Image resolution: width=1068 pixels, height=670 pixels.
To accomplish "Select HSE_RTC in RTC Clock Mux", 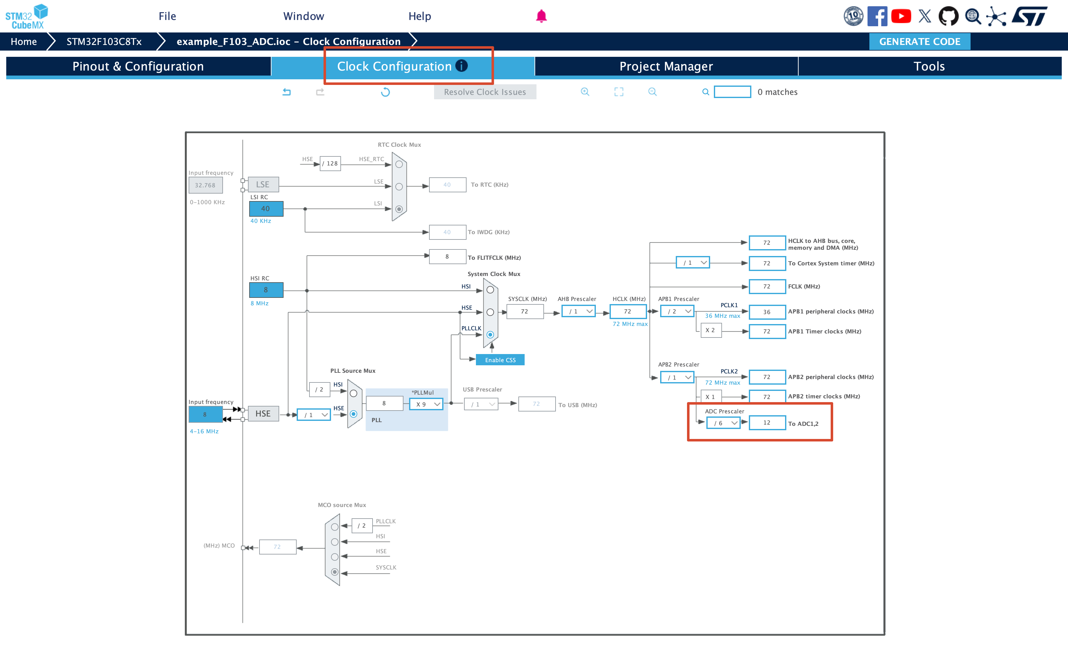I will coord(399,165).
